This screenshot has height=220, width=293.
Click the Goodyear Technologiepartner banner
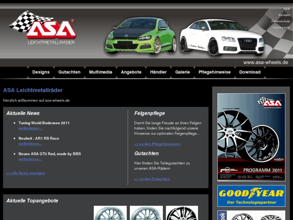(x=251, y=196)
